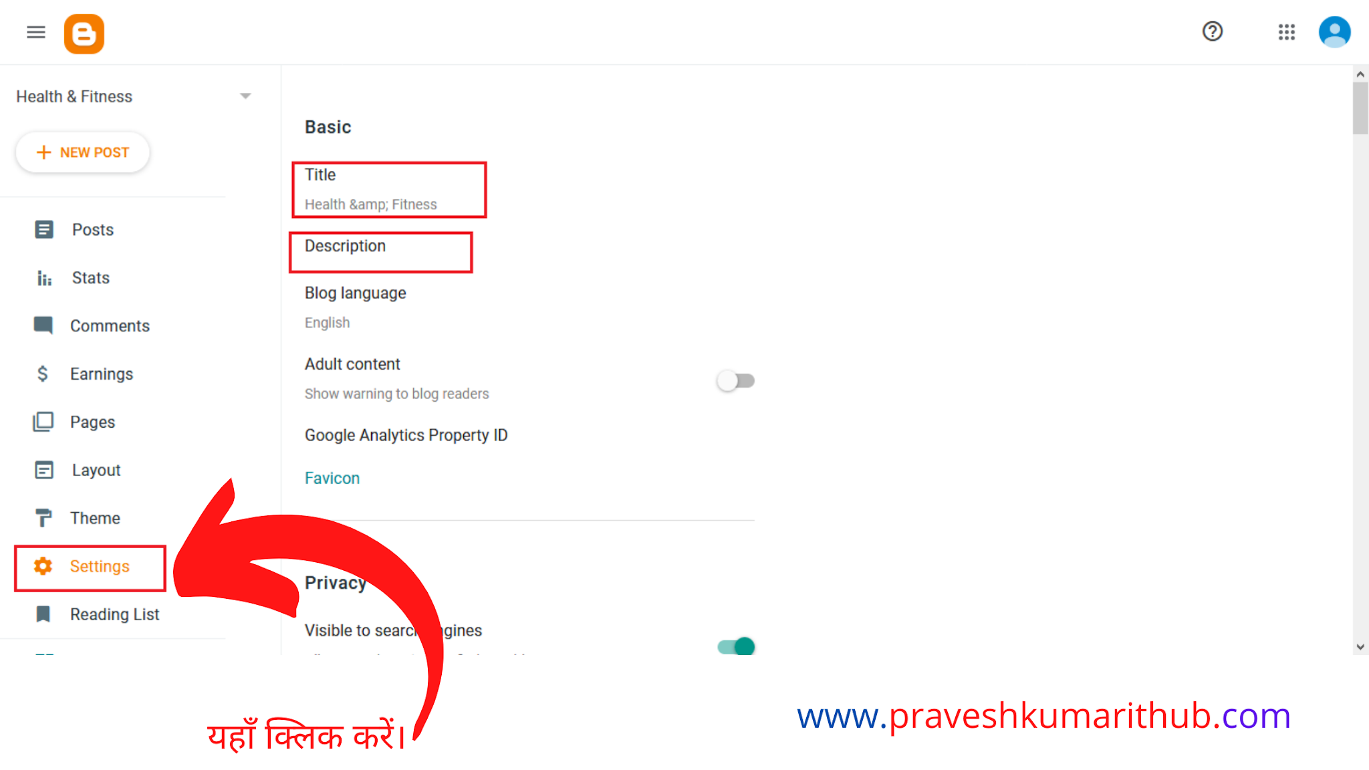The width and height of the screenshot is (1369, 770).
Task: Click the Theme sidebar icon
Action: pyautogui.click(x=43, y=518)
